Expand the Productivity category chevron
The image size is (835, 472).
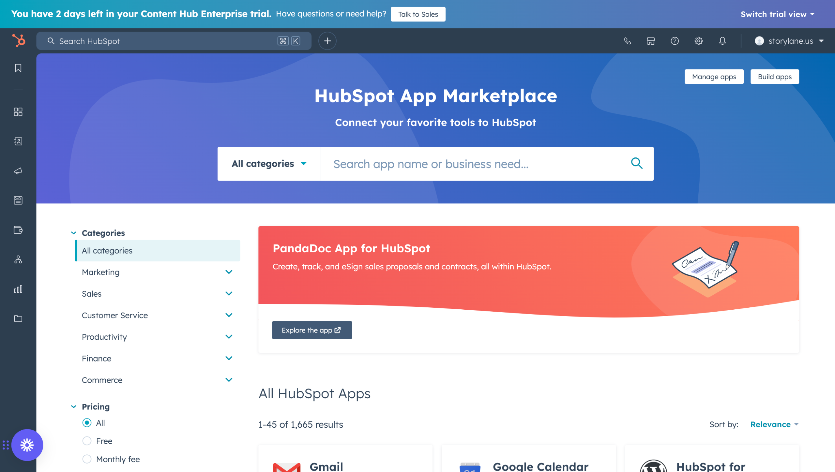click(229, 336)
